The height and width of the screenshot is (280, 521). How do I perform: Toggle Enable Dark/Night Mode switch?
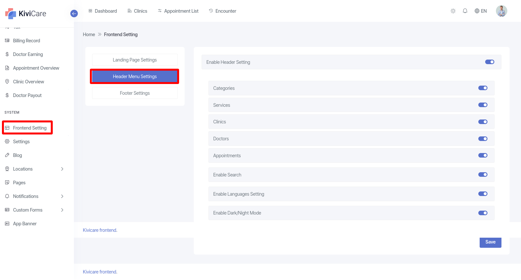coord(483,213)
